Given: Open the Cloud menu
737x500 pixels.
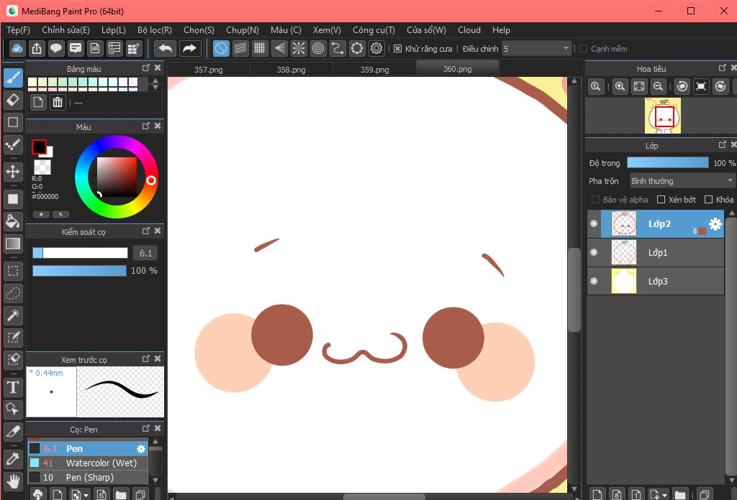Looking at the screenshot, I should pyautogui.click(x=469, y=30).
